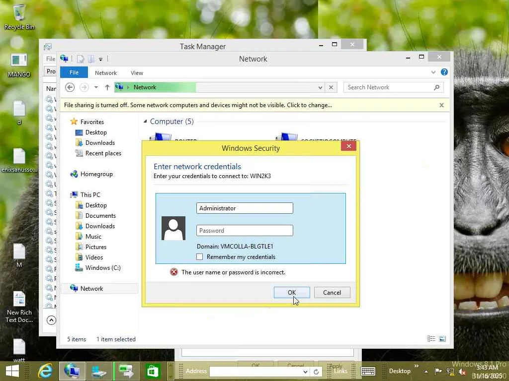This screenshot has width=509, height=381.
Task: Go forward with the Forward arrow
Action: point(84,87)
